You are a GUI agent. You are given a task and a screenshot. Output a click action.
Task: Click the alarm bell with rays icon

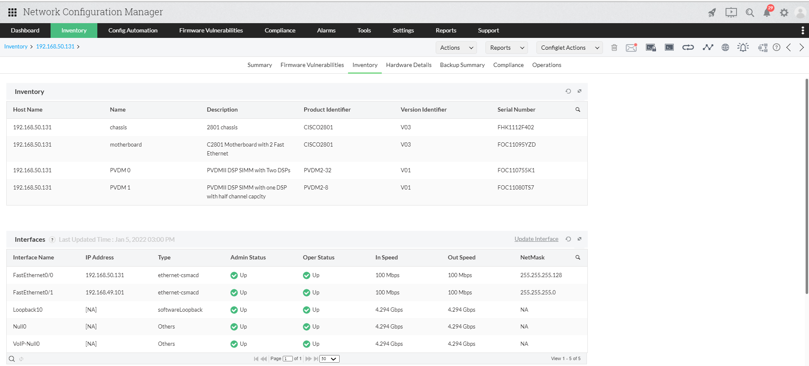[x=743, y=48]
